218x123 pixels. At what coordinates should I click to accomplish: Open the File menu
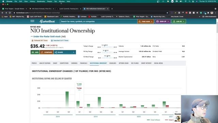click(x=16, y=1)
